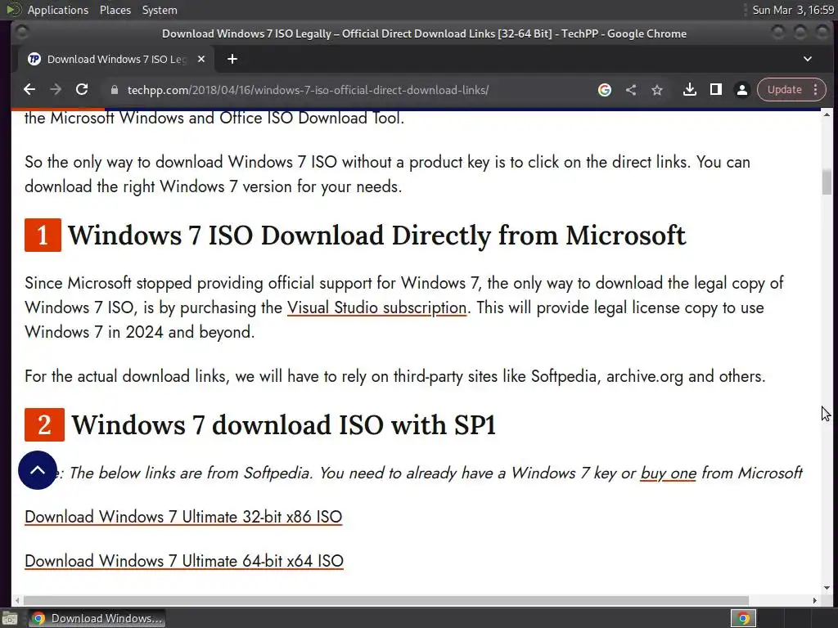
Task: Open the Chrome profile menu
Action: [x=741, y=90]
